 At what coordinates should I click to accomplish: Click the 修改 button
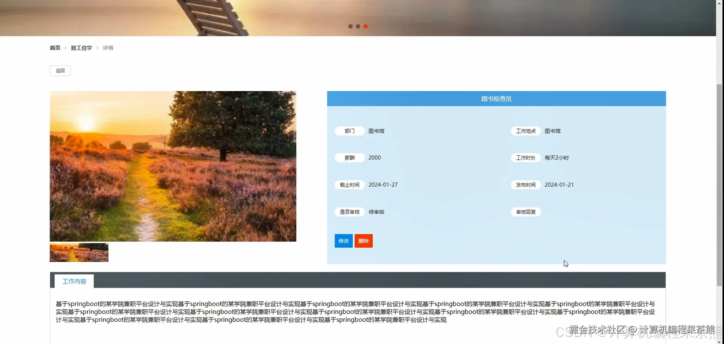(x=344, y=241)
